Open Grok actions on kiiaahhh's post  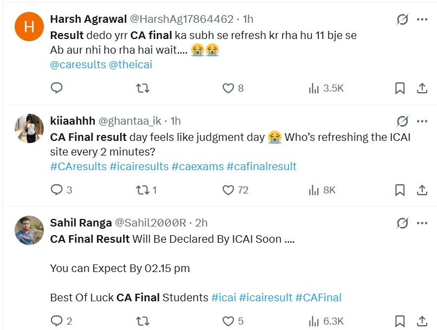tap(401, 120)
